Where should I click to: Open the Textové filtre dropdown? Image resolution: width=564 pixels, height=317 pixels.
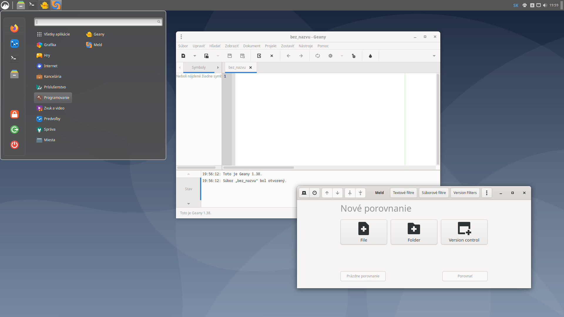(x=404, y=193)
